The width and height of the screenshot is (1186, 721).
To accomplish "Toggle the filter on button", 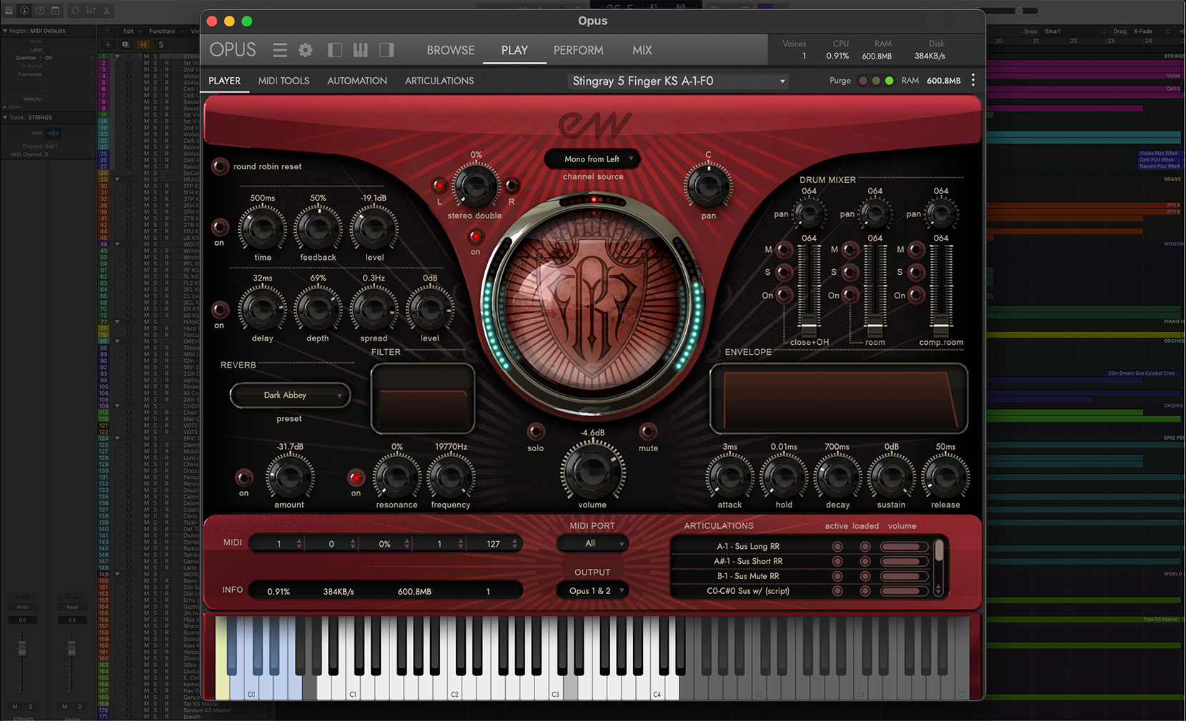I will coord(356,478).
